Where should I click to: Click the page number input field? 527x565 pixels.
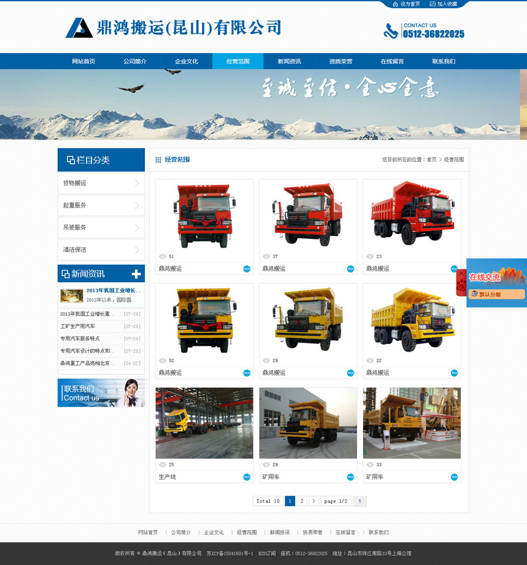point(359,501)
